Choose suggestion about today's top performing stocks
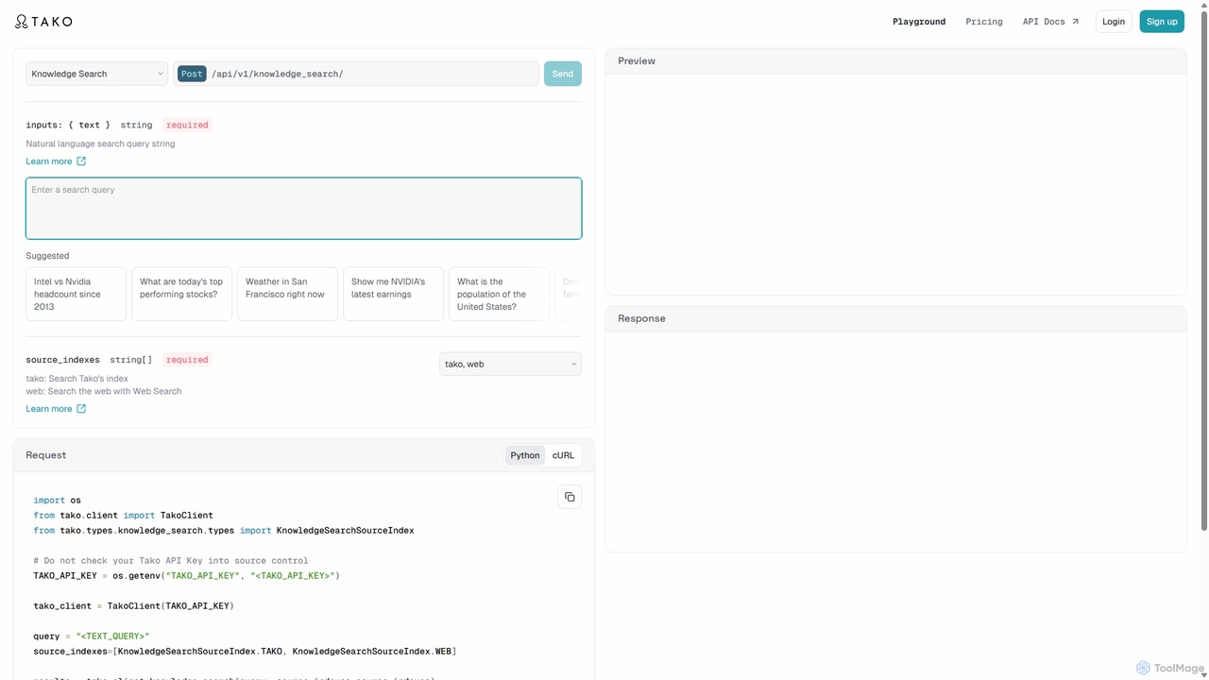1209x680 pixels. pyautogui.click(x=181, y=294)
